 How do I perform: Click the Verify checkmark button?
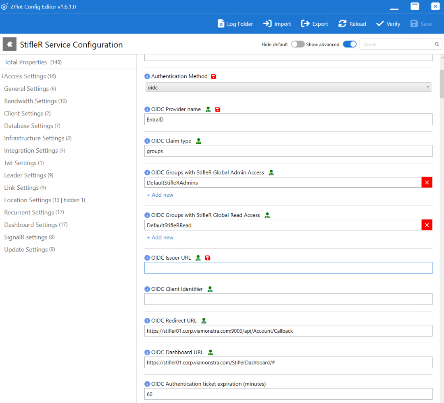click(388, 24)
